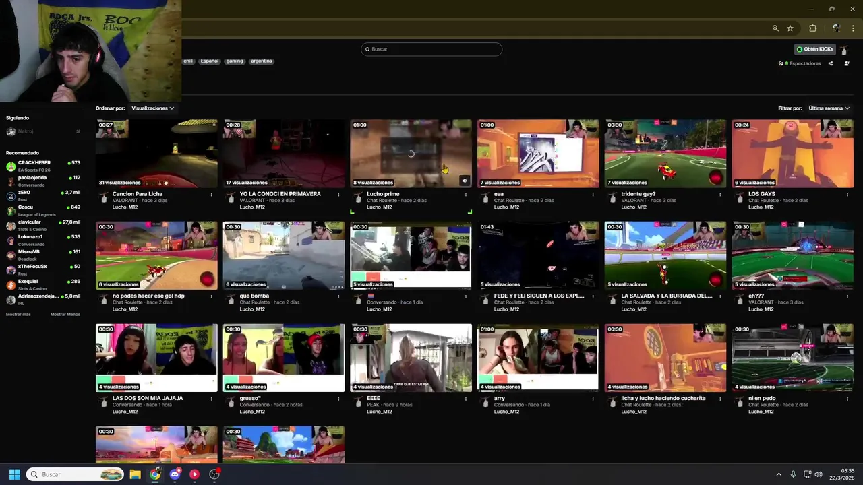Click the grueso" clip title
863x485 pixels.
tap(251, 398)
